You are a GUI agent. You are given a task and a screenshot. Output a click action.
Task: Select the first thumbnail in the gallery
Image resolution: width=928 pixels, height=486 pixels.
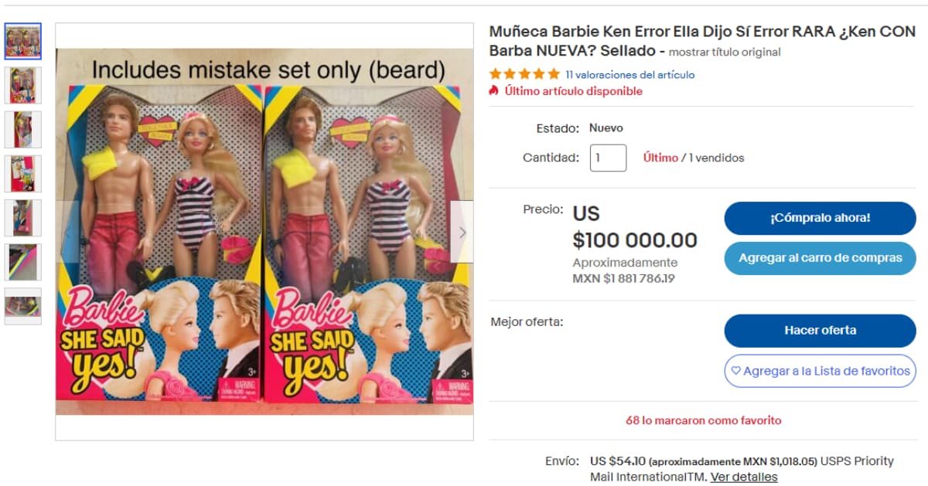coord(23,42)
